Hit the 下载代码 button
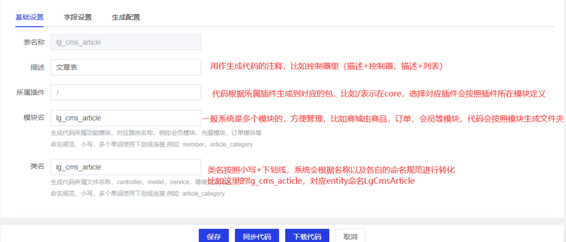This screenshot has width=566, height=242. (307, 237)
